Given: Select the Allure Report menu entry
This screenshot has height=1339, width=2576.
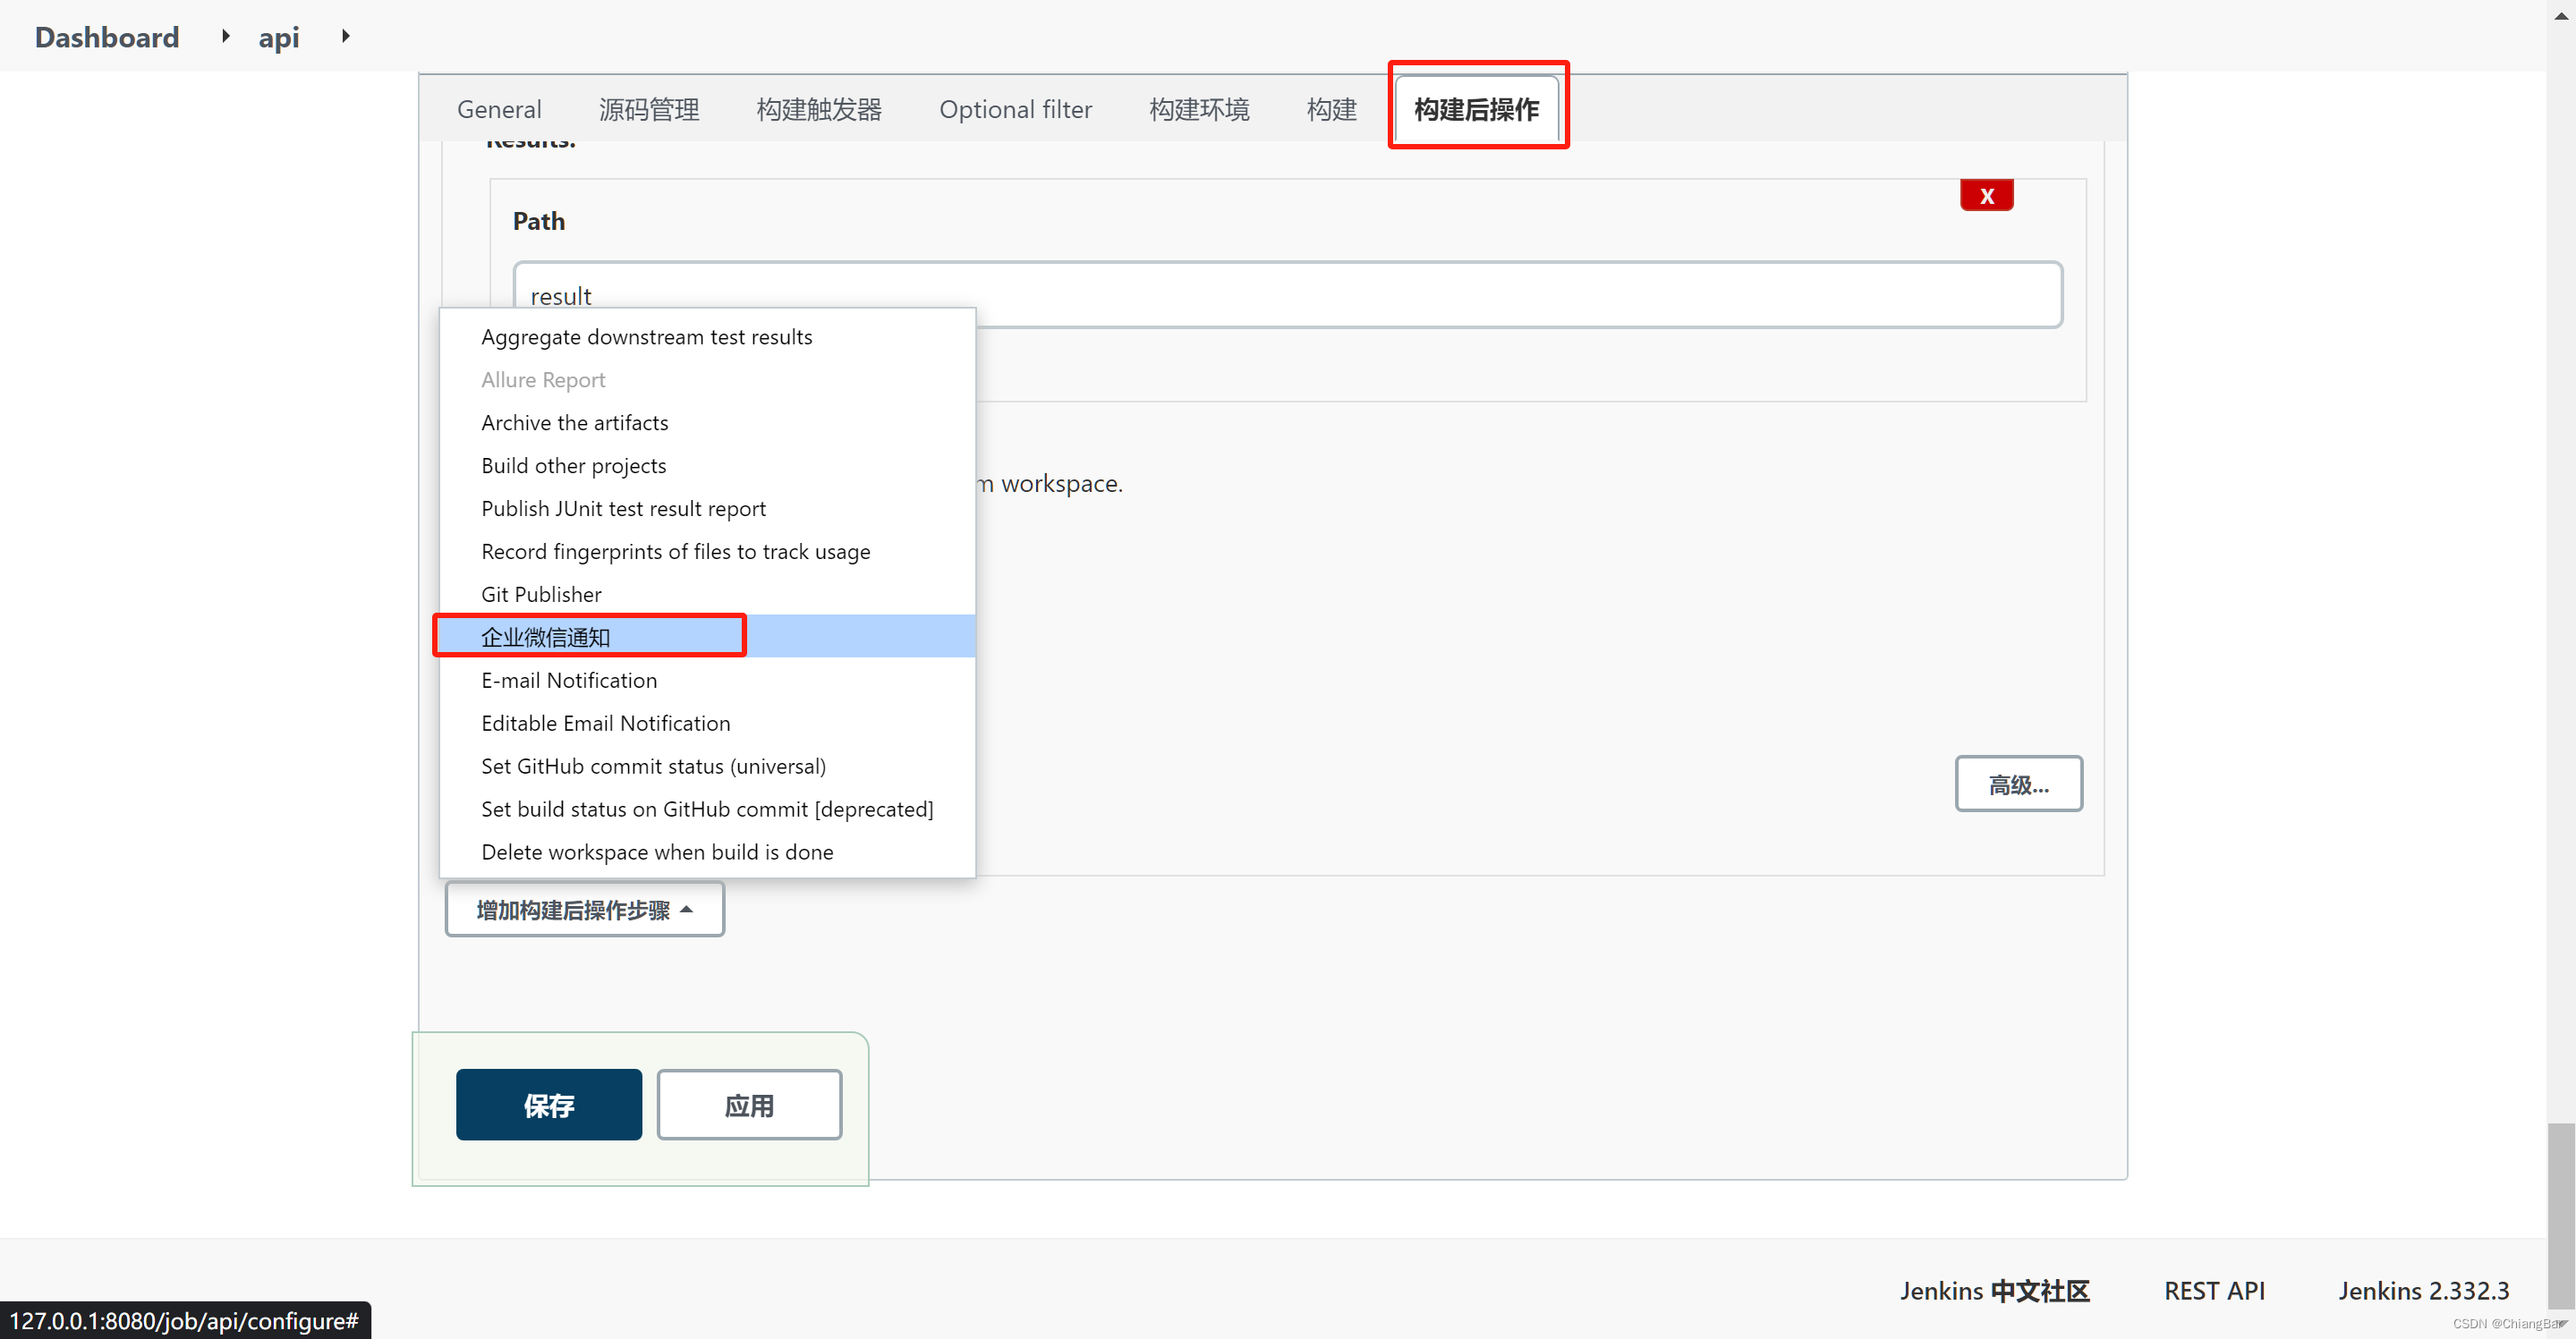Looking at the screenshot, I should click(x=707, y=380).
